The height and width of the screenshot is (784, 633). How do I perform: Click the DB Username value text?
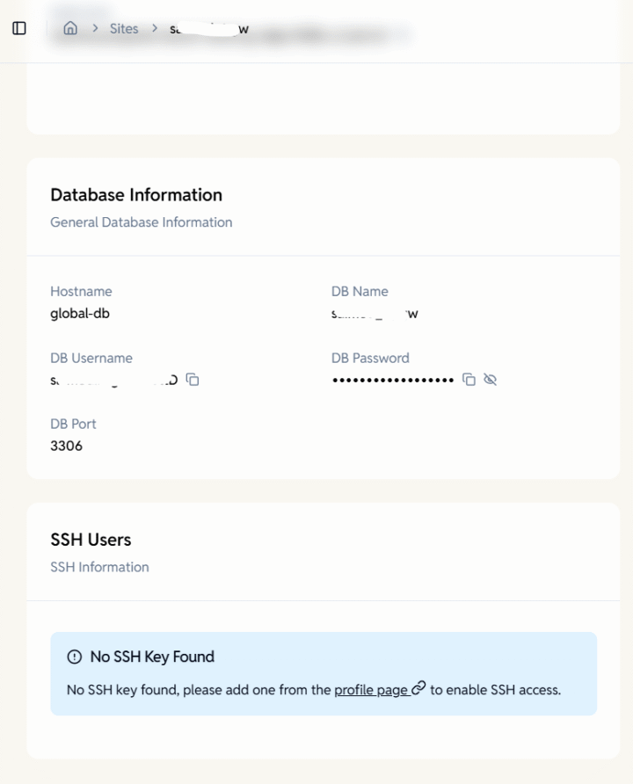[113, 380]
